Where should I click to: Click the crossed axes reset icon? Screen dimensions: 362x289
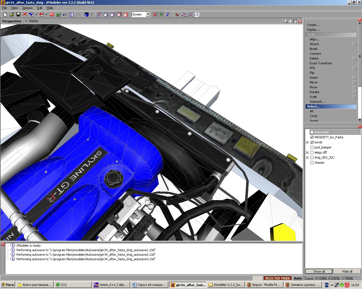[191, 14]
